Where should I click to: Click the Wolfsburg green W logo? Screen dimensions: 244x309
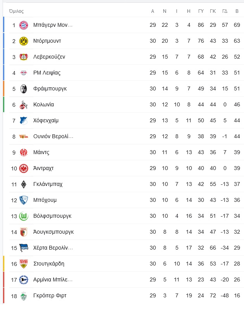click(x=24, y=216)
